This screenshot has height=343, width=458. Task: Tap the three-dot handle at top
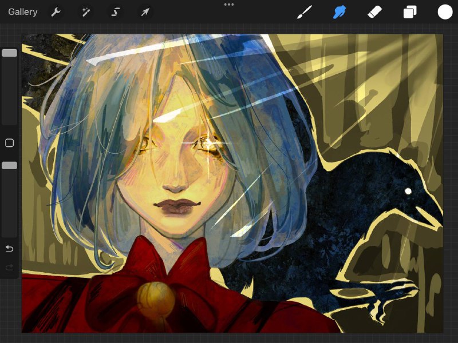pos(228,5)
